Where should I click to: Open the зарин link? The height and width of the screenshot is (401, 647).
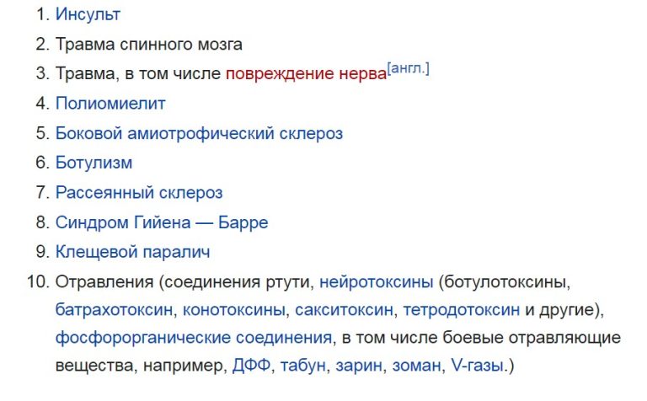[359, 366]
